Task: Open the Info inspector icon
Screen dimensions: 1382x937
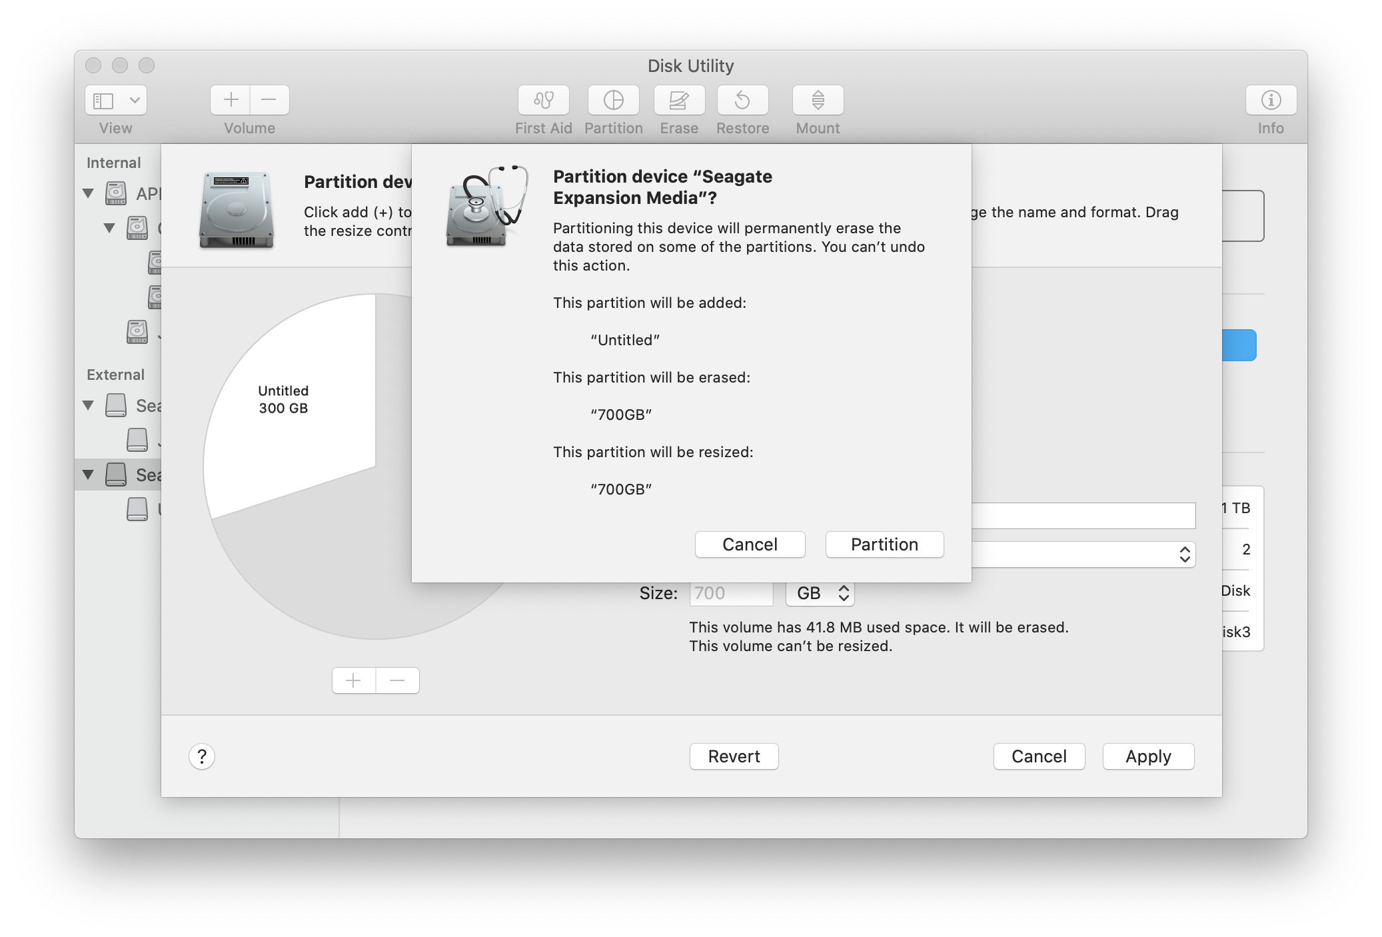Action: [1270, 100]
